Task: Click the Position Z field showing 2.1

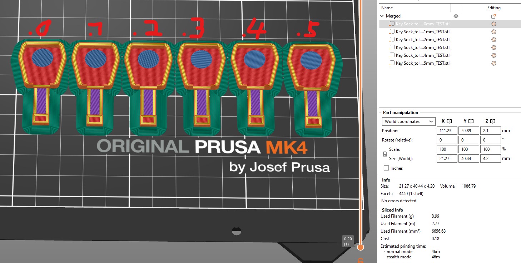Action: 491,131
